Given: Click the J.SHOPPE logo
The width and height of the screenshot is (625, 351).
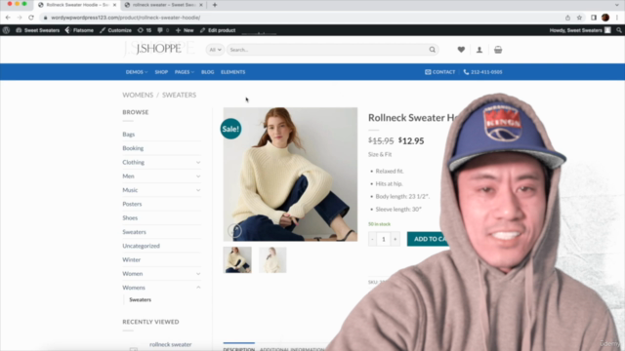Looking at the screenshot, I should (x=158, y=49).
